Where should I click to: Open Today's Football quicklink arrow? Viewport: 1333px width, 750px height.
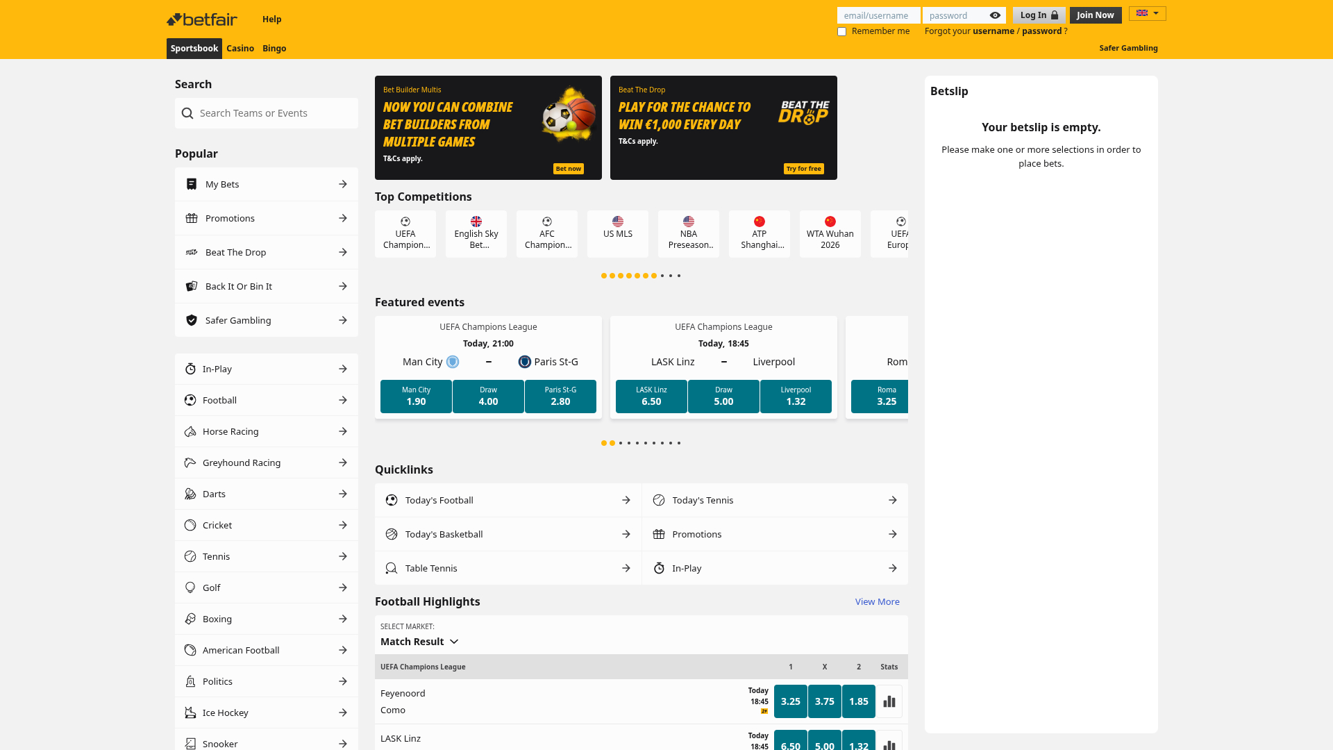pyautogui.click(x=626, y=500)
